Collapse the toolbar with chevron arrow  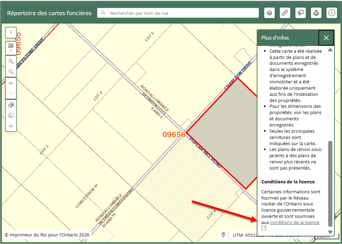11,51
